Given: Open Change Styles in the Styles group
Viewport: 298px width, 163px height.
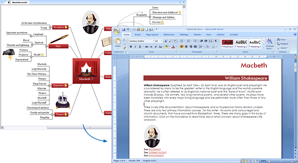Looking at the screenshot, I should click(x=270, y=44).
